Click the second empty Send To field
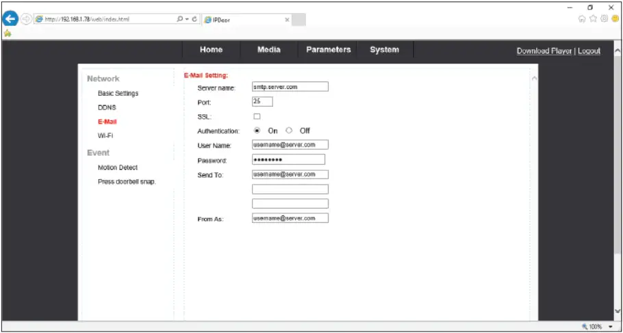This screenshot has height=333, width=623. (290, 189)
